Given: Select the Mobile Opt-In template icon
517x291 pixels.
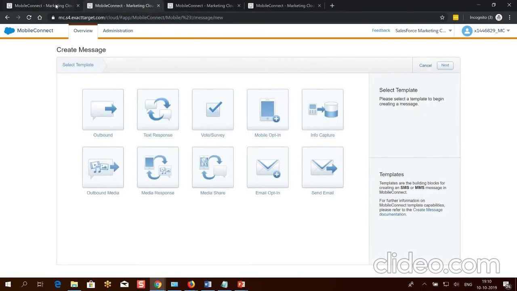Looking at the screenshot, I should click(268, 110).
